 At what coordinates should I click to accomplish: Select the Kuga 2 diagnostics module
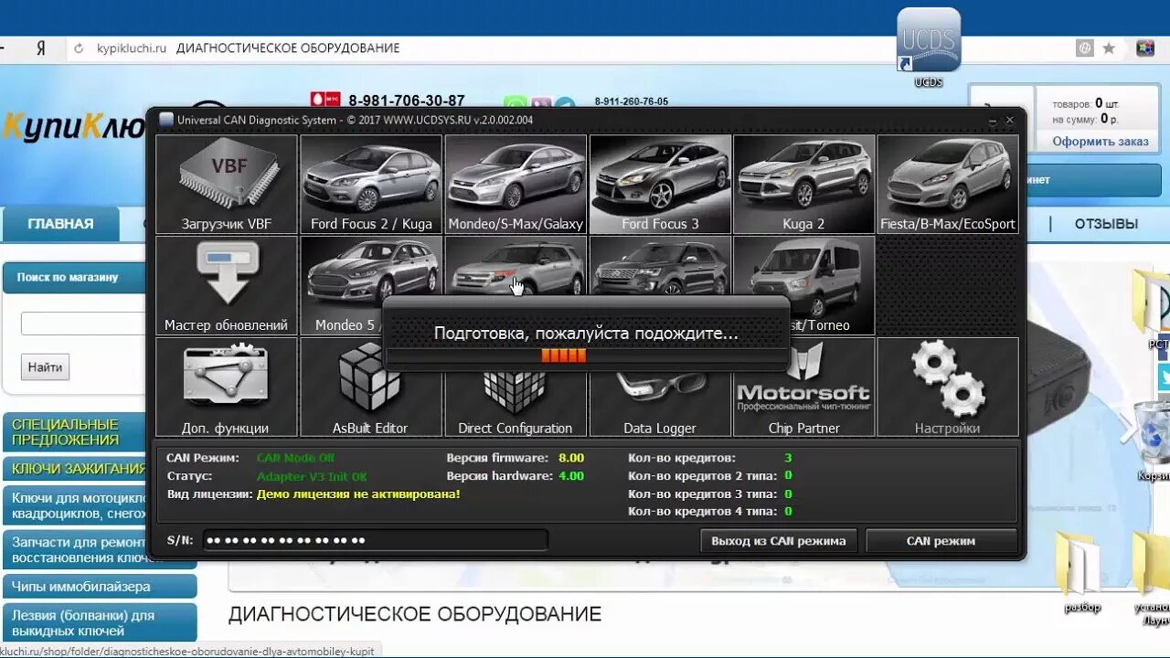coord(804,183)
